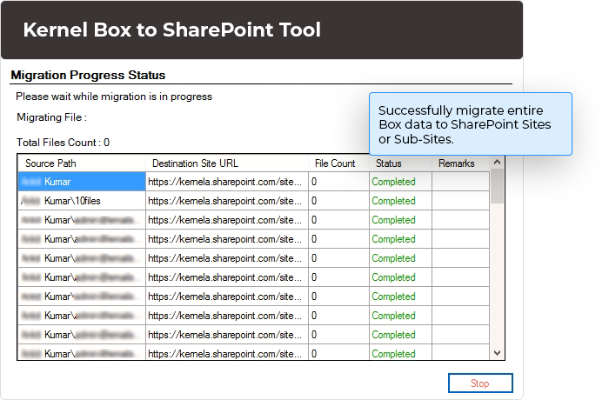The image size is (609, 400).
Task: Click the Total Files Count label
Action: point(63,143)
